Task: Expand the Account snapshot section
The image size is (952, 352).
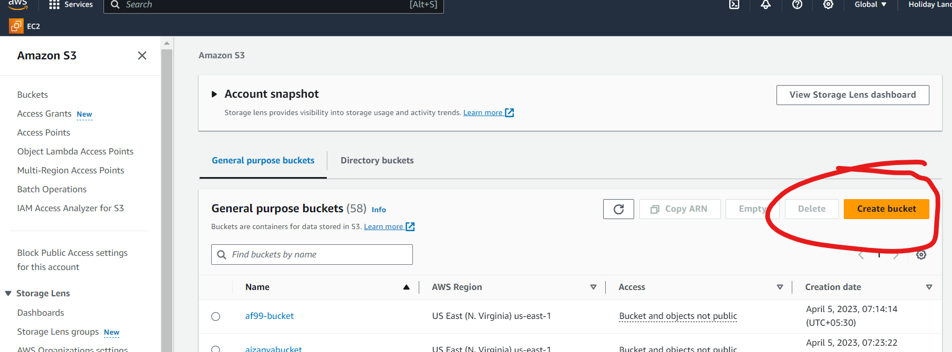Action: tap(214, 95)
